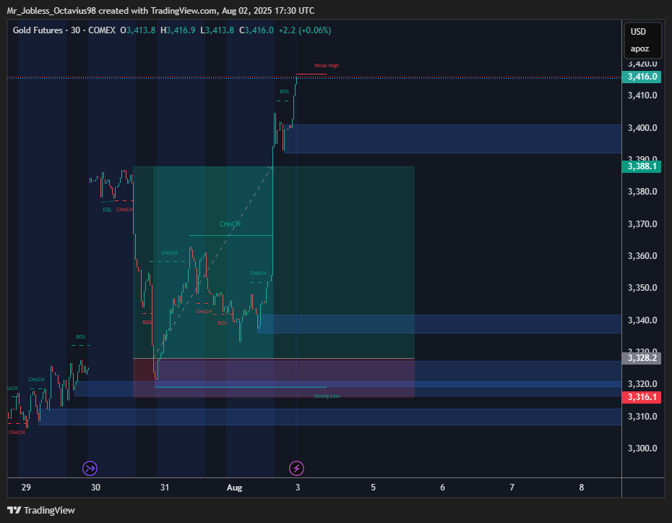
Task: Select the 3,416.0 current price label
Action: tap(642, 77)
